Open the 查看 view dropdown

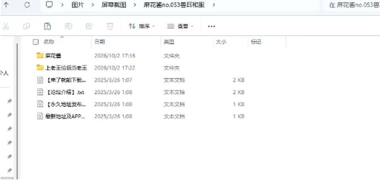click(180, 26)
